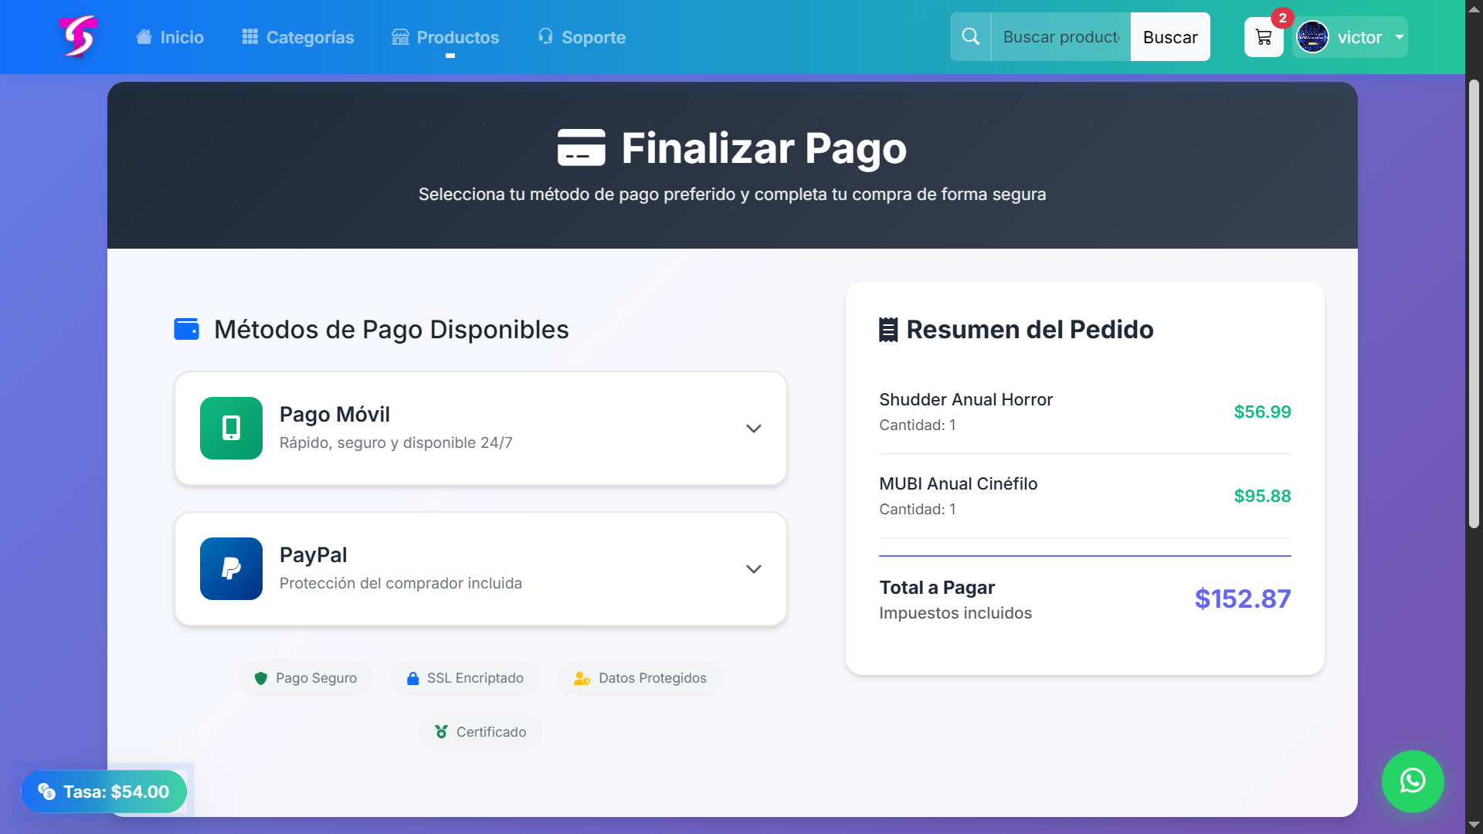The image size is (1483, 834).
Task: Open the shopping cart with 2 items
Action: pyautogui.click(x=1264, y=37)
